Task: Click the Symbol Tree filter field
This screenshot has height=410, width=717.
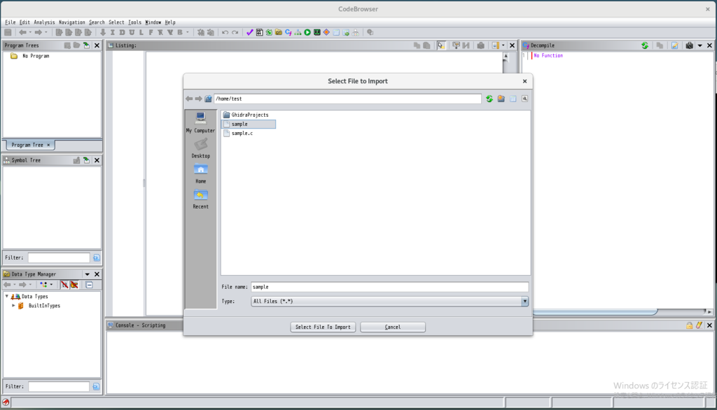Action: (59, 257)
